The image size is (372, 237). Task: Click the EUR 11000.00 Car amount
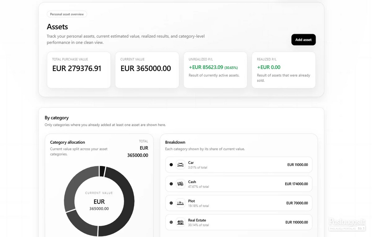pyautogui.click(x=298, y=165)
